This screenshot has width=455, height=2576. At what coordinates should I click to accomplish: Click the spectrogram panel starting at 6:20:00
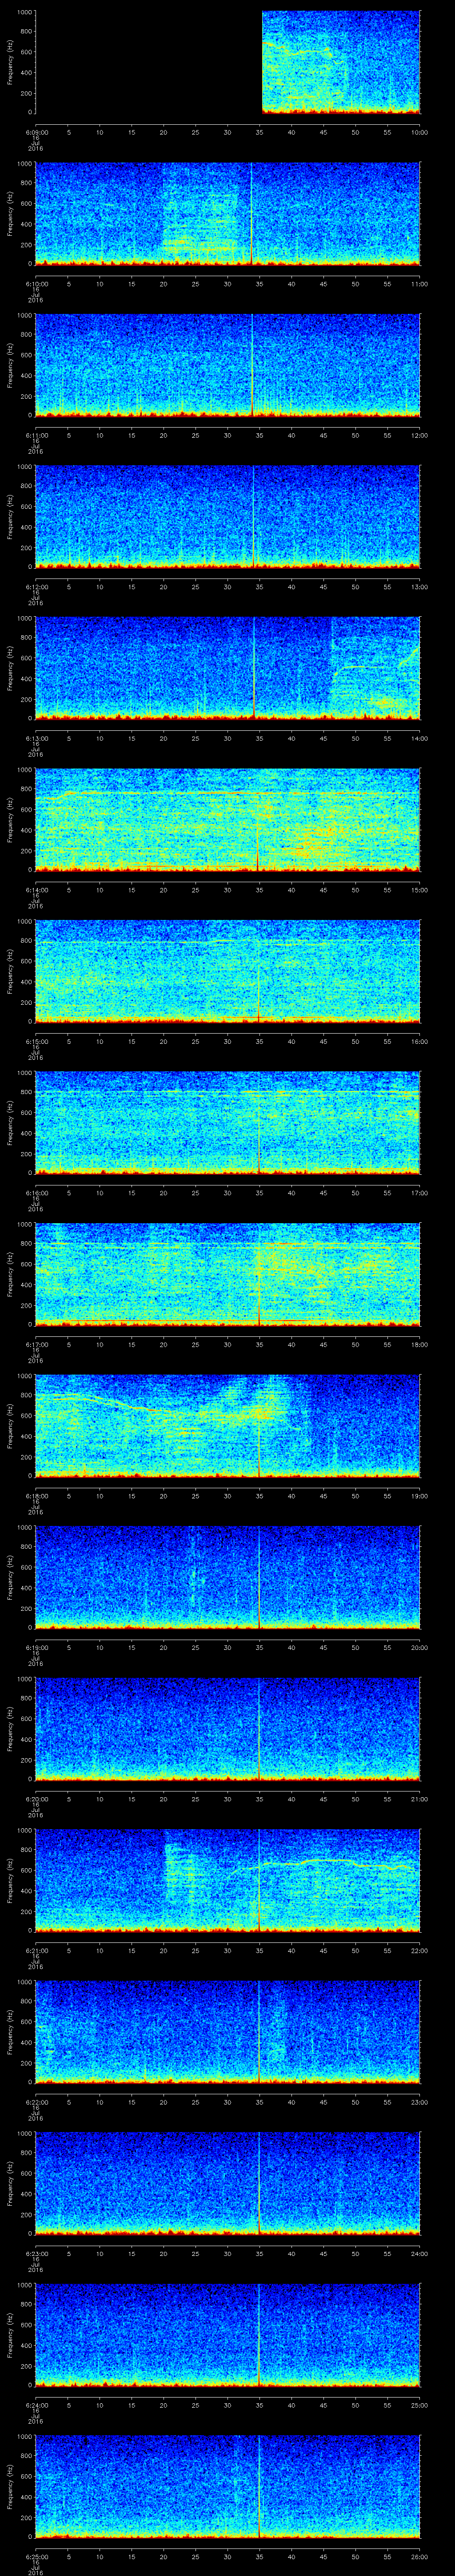point(228,1729)
